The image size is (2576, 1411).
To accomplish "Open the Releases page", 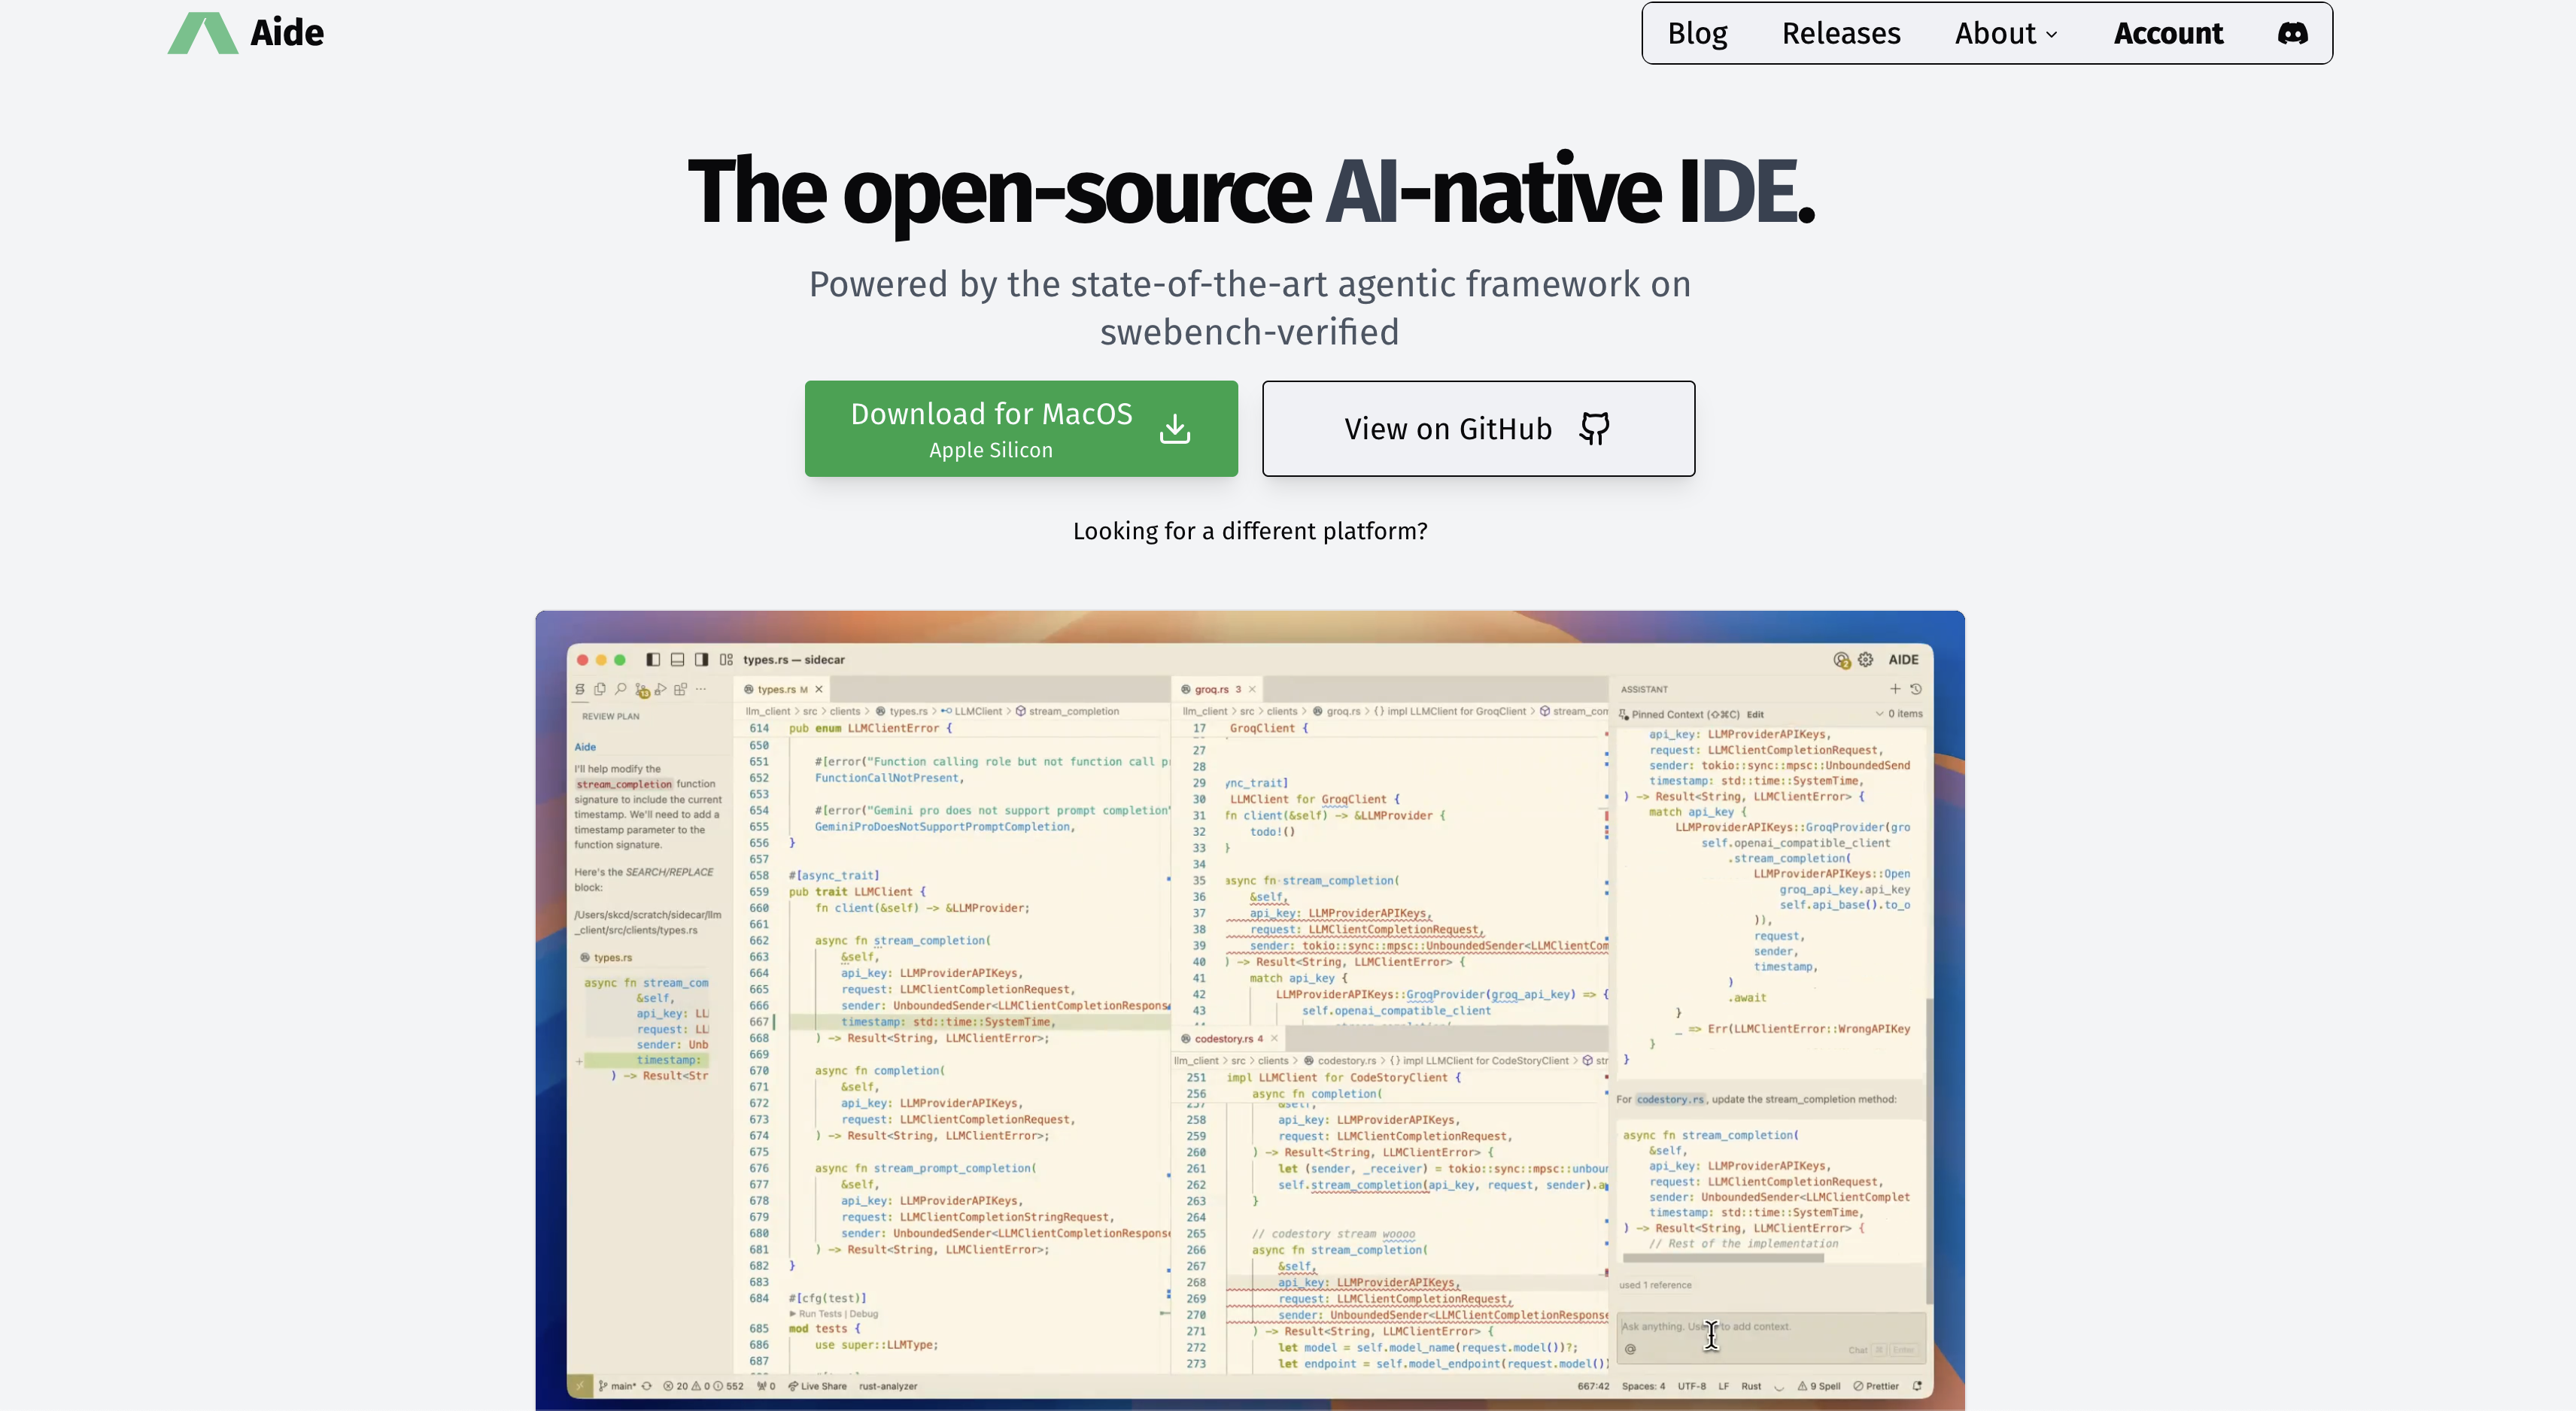I will pos(1841,33).
